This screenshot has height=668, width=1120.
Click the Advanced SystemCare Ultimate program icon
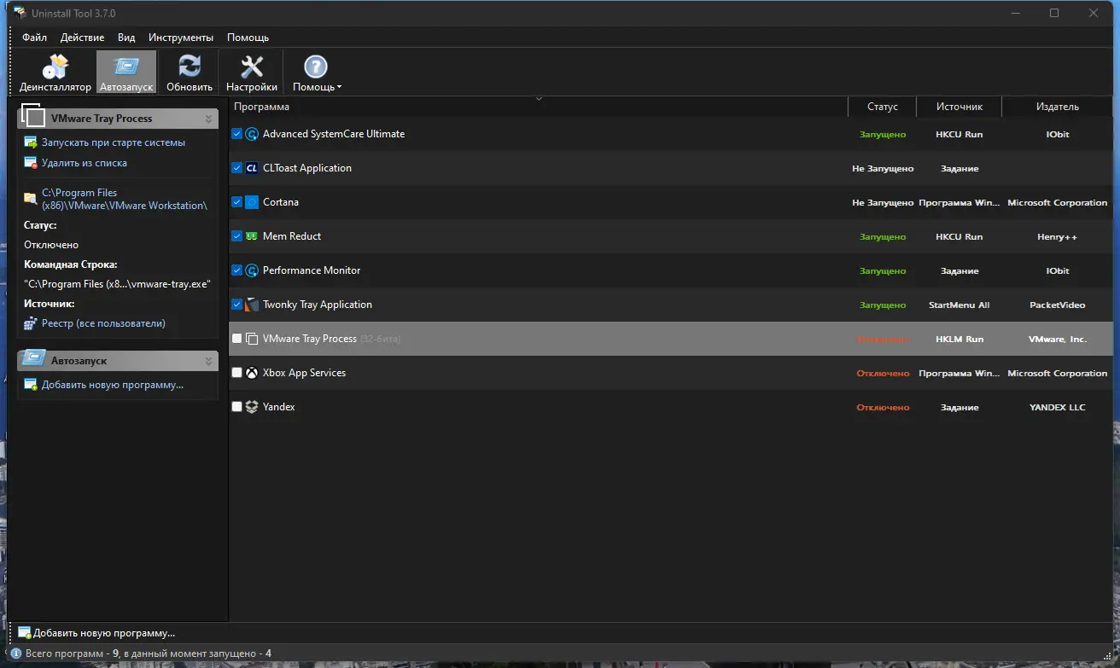(252, 134)
